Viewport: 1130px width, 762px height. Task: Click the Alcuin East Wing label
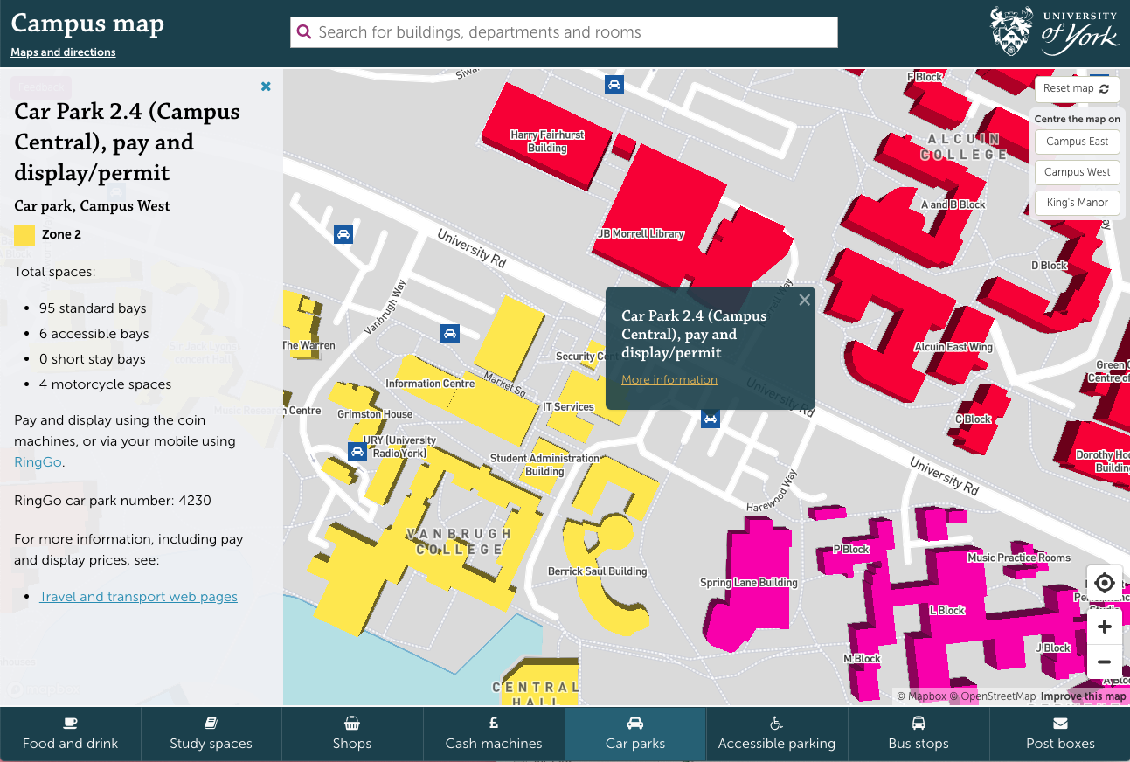click(953, 347)
